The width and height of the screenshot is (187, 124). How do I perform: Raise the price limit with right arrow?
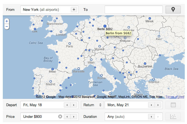[74, 117]
